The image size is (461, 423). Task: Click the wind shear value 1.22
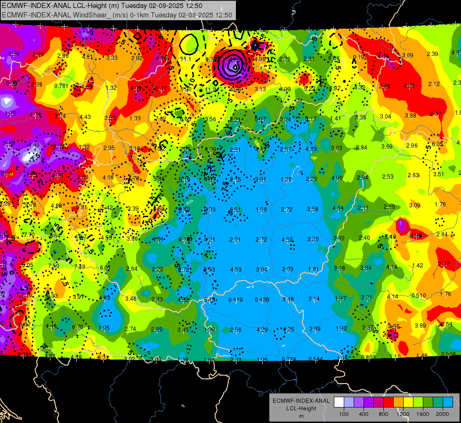pos(286,180)
